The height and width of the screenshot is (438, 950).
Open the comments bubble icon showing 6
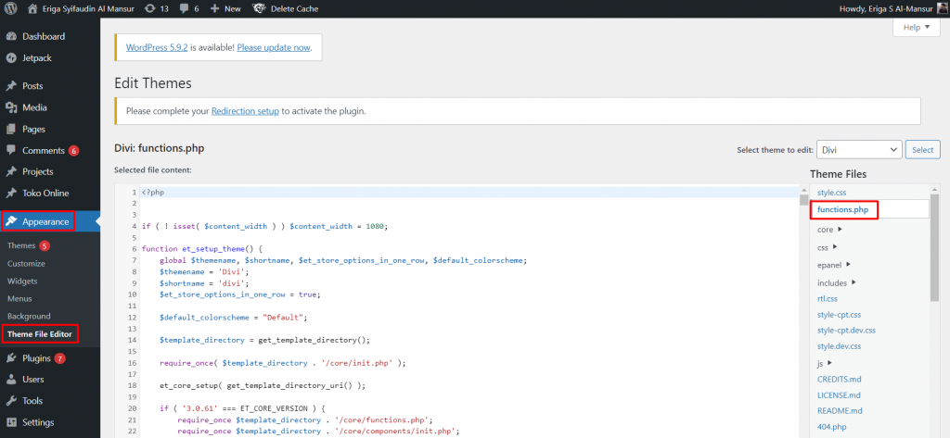coord(184,8)
